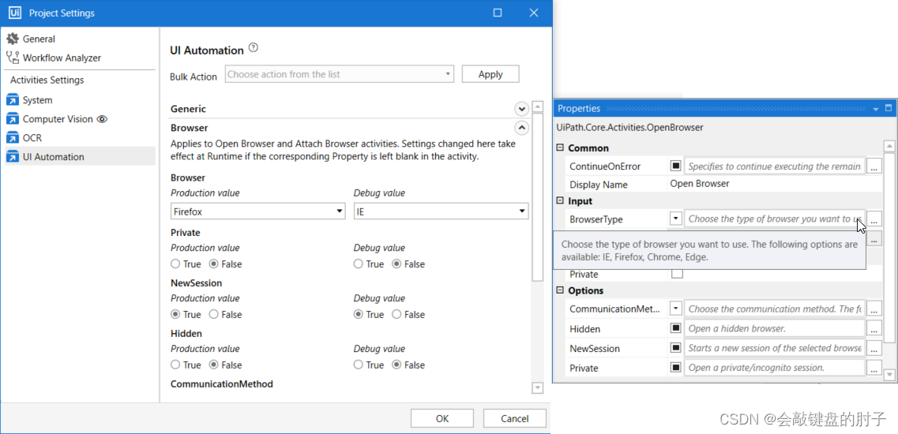Set Hidden Production value to True

(175, 365)
